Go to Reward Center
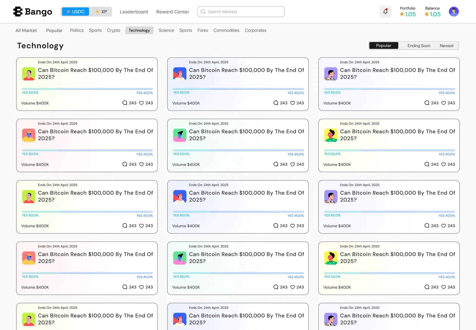This screenshot has height=330, width=476. pyautogui.click(x=173, y=12)
